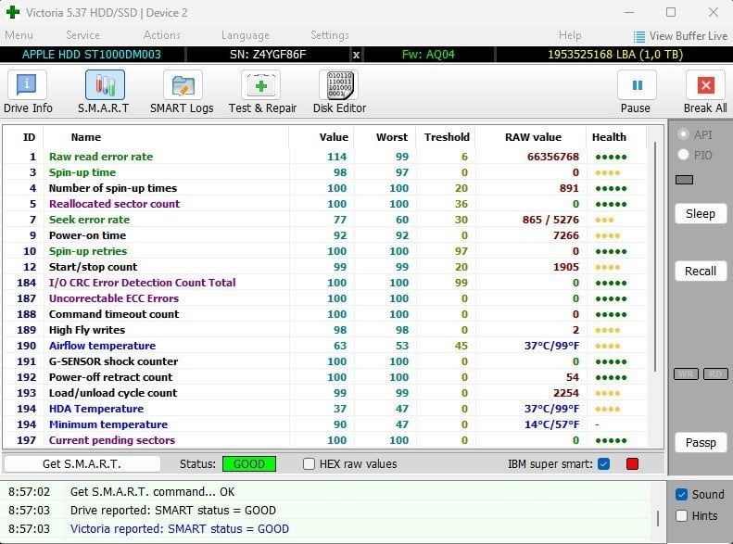Screen dimensions: 733x544
Task: Select the HDA Temperature row
Action: 325,409
